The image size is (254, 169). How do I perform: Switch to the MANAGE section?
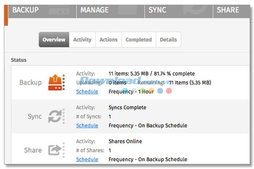pos(94,10)
